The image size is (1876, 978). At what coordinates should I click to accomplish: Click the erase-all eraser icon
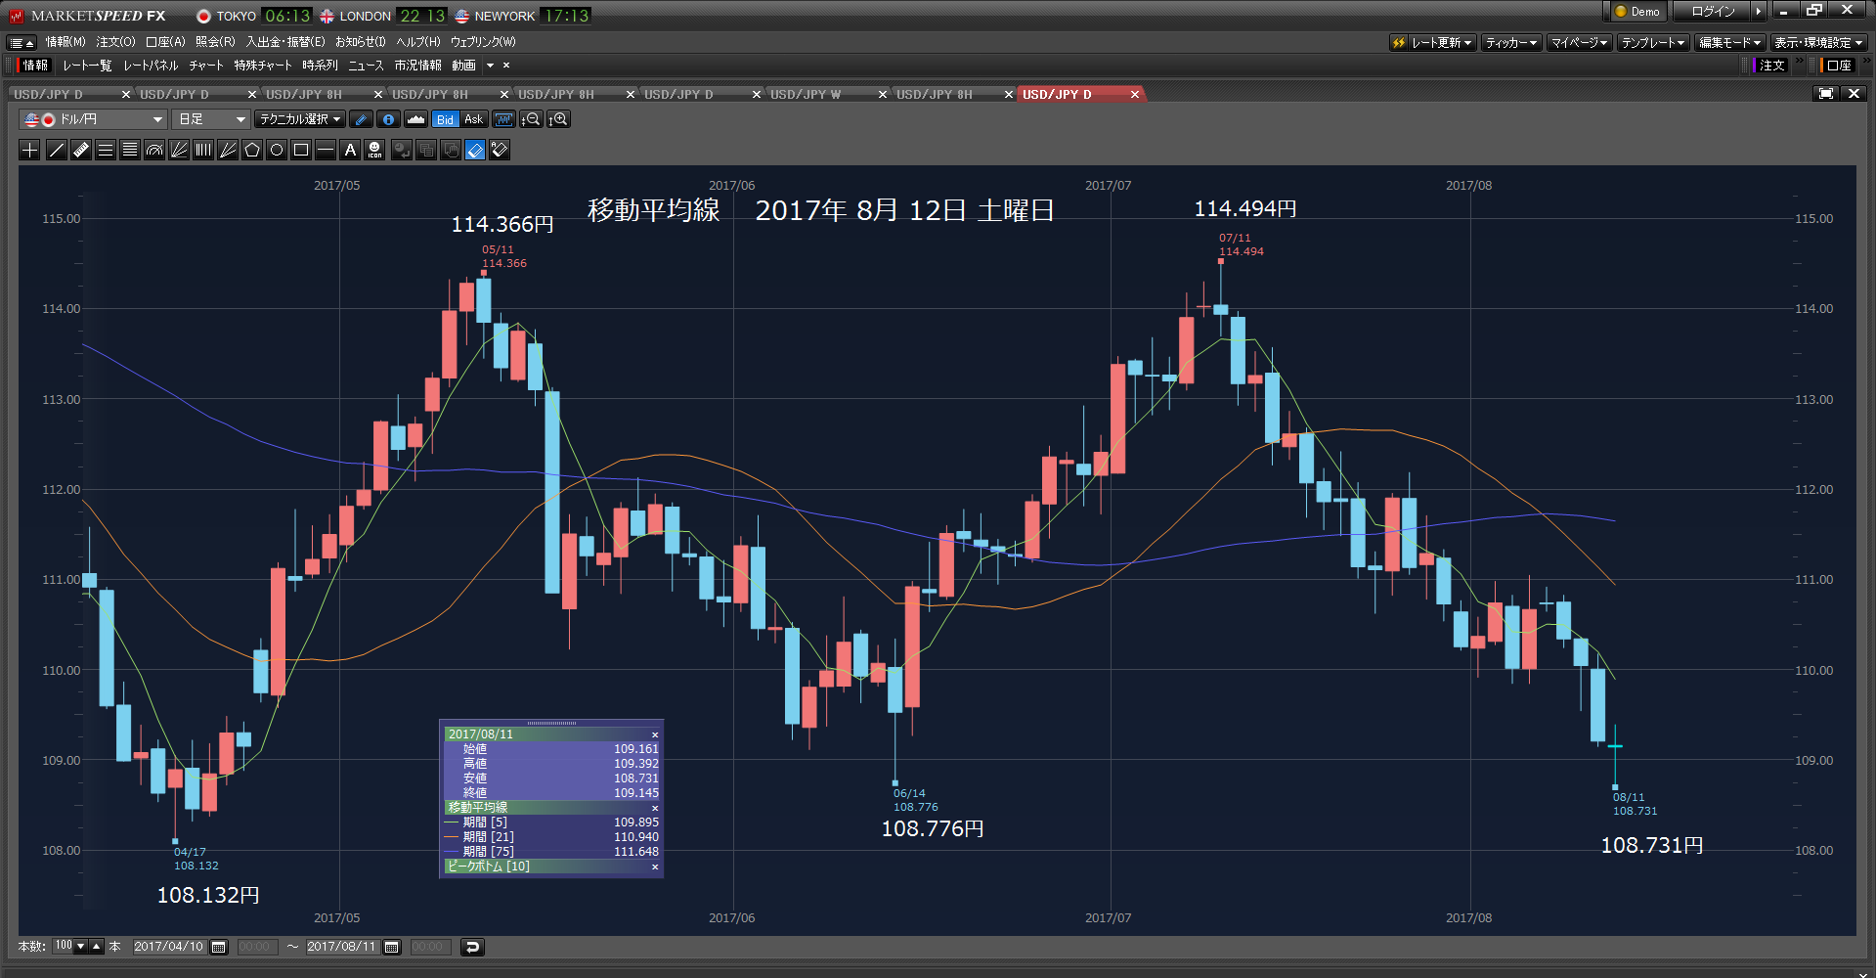point(500,150)
